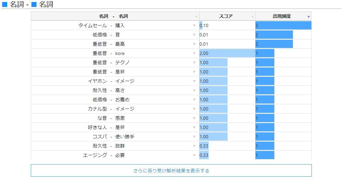Click the 名詞 column header sort arrow
The image size is (344, 182).
196,17
